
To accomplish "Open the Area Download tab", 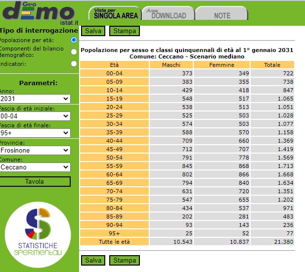I will 168,14.
